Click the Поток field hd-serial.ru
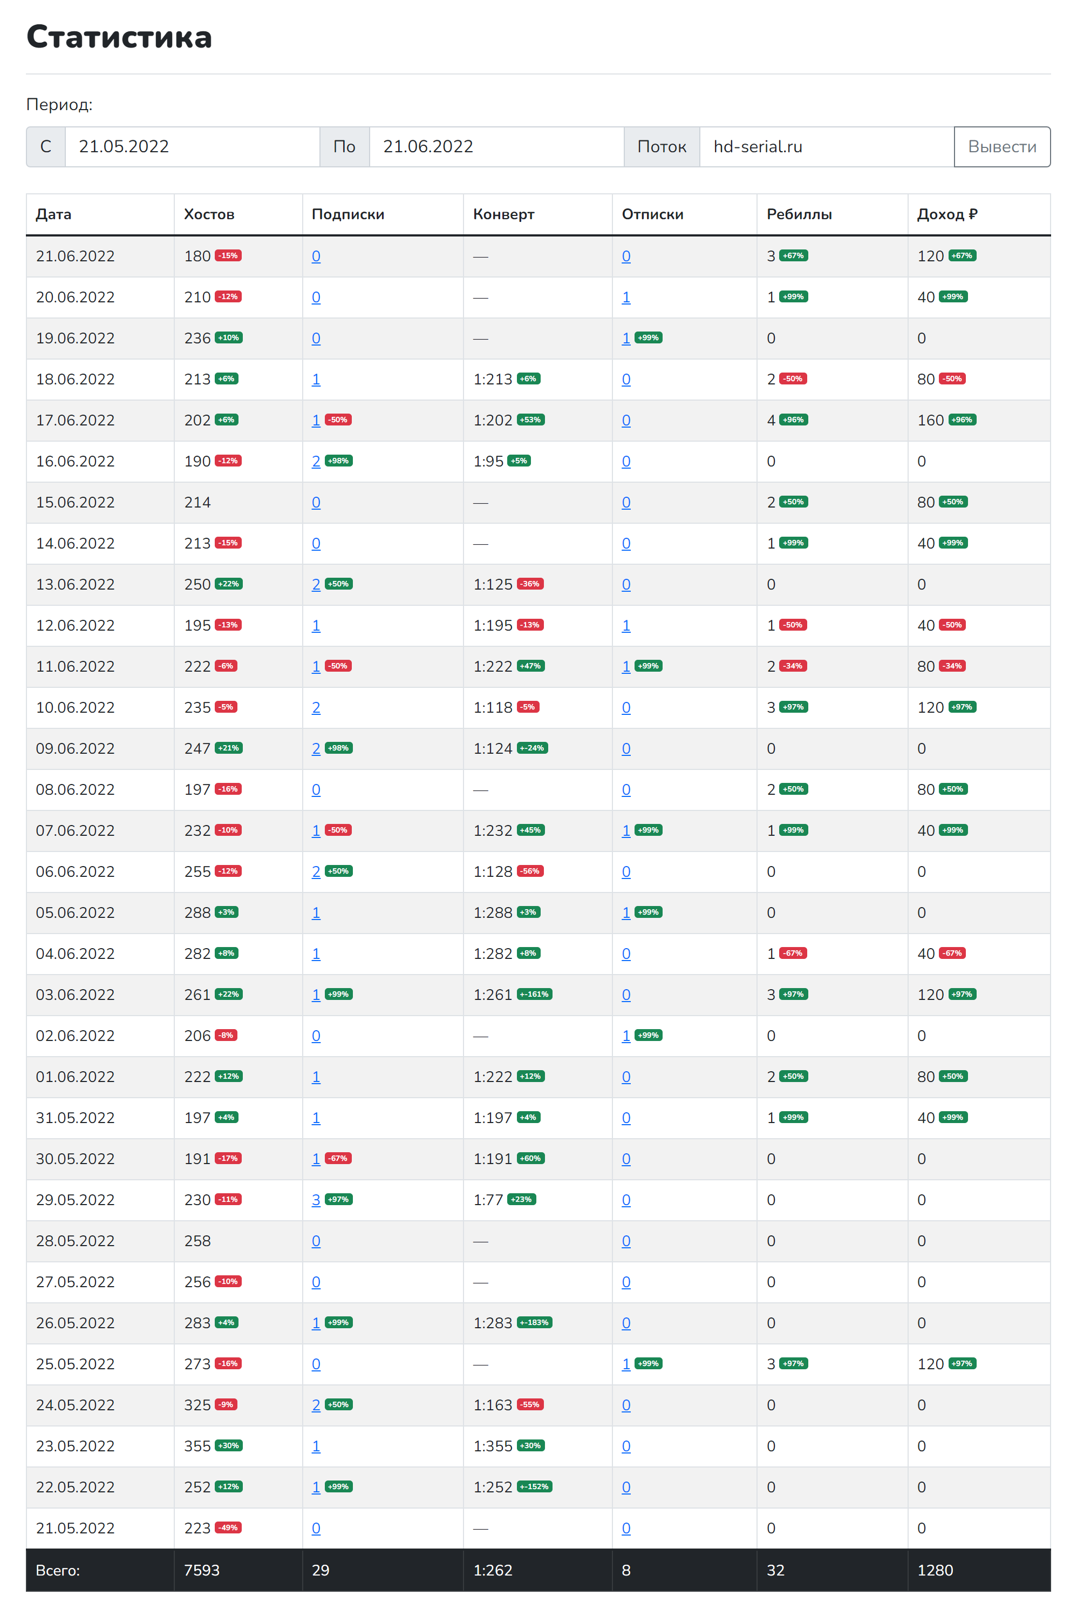The image size is (1077, 1609). coord(826,146)
